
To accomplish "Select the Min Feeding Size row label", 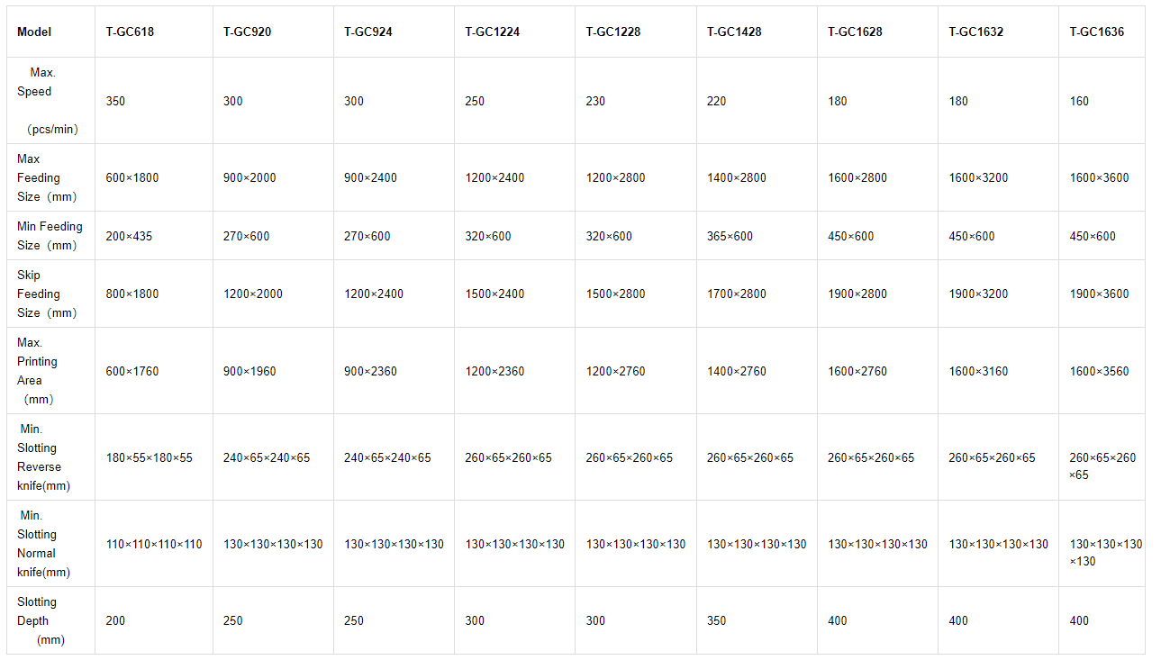I will (x=50, y=236).
